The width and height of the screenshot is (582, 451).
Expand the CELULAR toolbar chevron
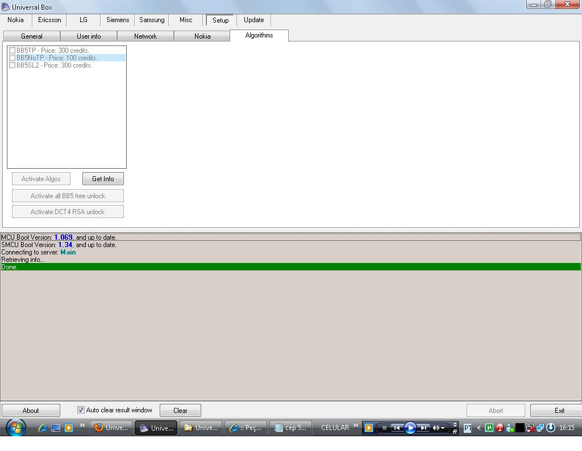(356, 425)
